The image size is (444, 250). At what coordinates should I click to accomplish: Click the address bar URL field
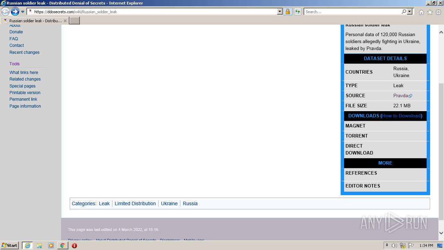pos(153,11)
